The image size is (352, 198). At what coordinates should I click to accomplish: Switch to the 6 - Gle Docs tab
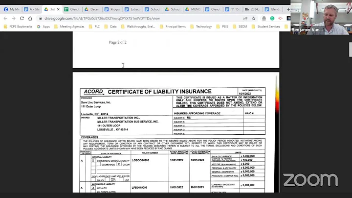[32, 9]
